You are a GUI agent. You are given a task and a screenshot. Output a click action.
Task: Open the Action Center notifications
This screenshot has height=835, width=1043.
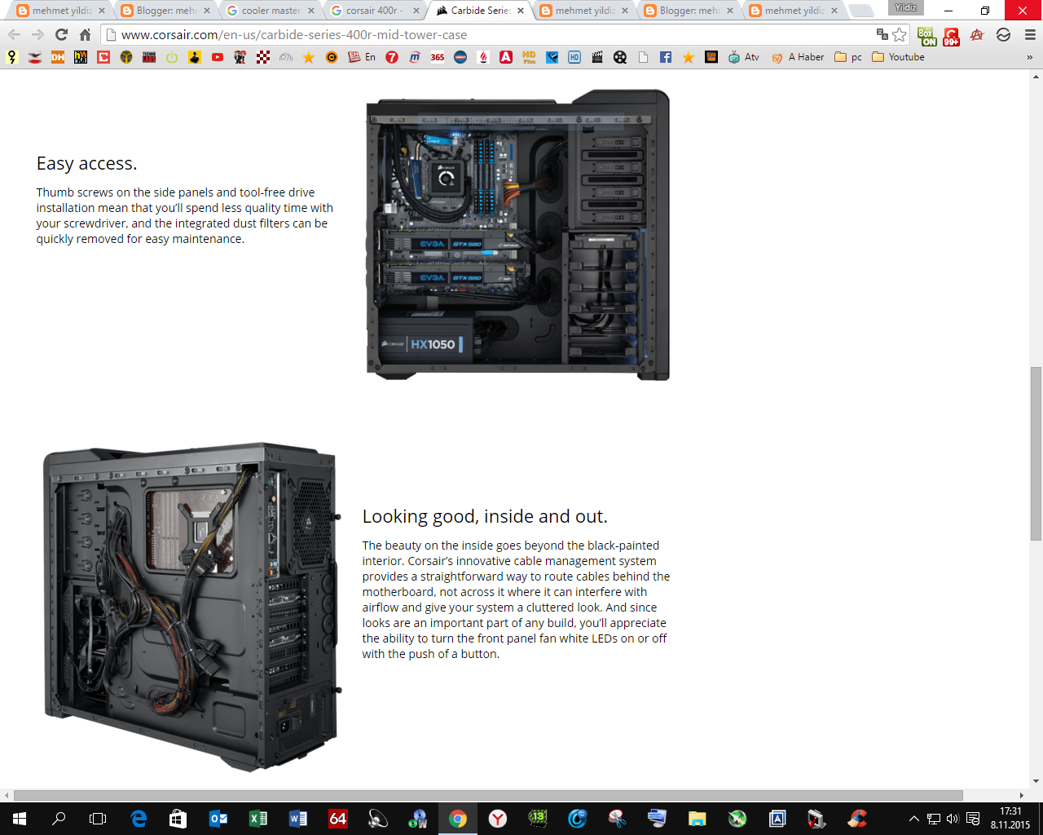973,819
